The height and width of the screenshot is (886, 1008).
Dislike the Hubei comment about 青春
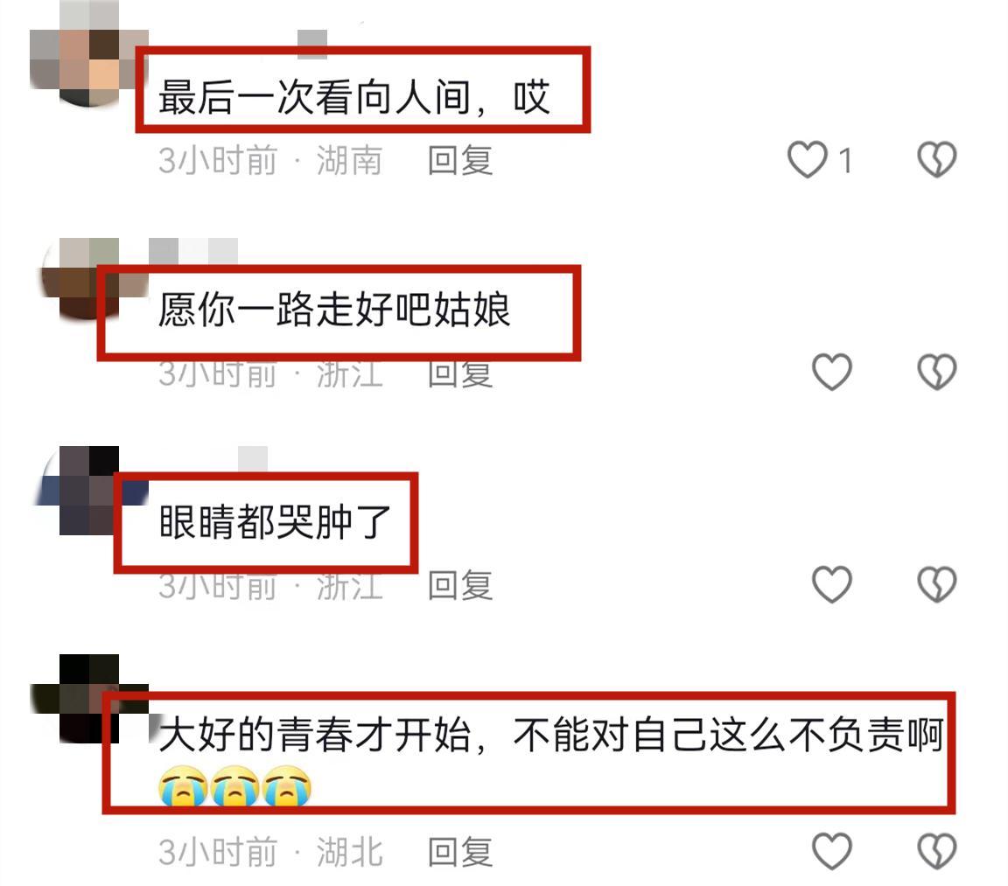pyautogui.click(x=936, y=851)
